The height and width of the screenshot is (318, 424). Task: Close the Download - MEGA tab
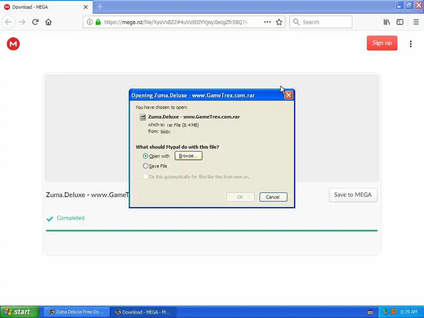(x=86, y=7)
